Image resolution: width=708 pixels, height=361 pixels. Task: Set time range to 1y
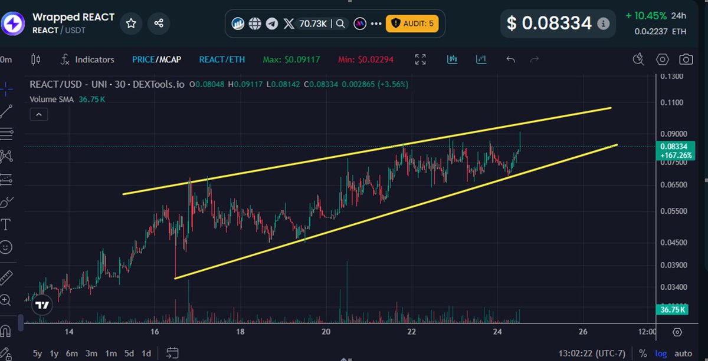[x=54, y=353]
